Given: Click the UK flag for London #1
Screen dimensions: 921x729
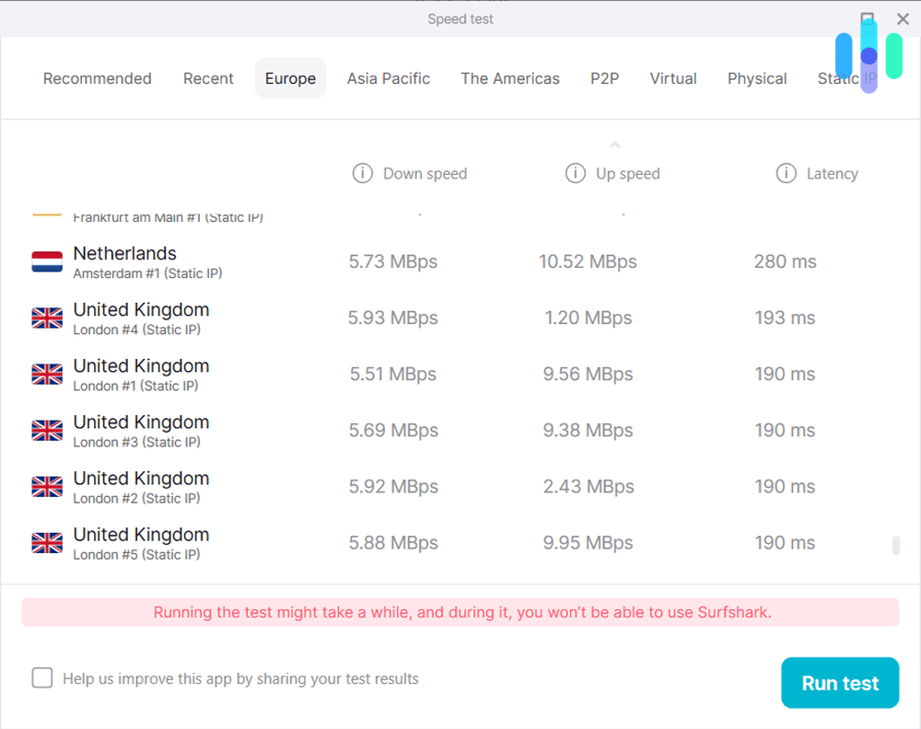Looking at the screenshot, I should tap(47, 374).
